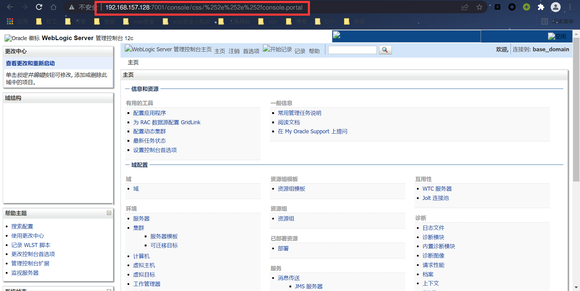Click the WebLogic Server console home image
Image resolution: width=580 pixels, height=291 pixels.
168,49
